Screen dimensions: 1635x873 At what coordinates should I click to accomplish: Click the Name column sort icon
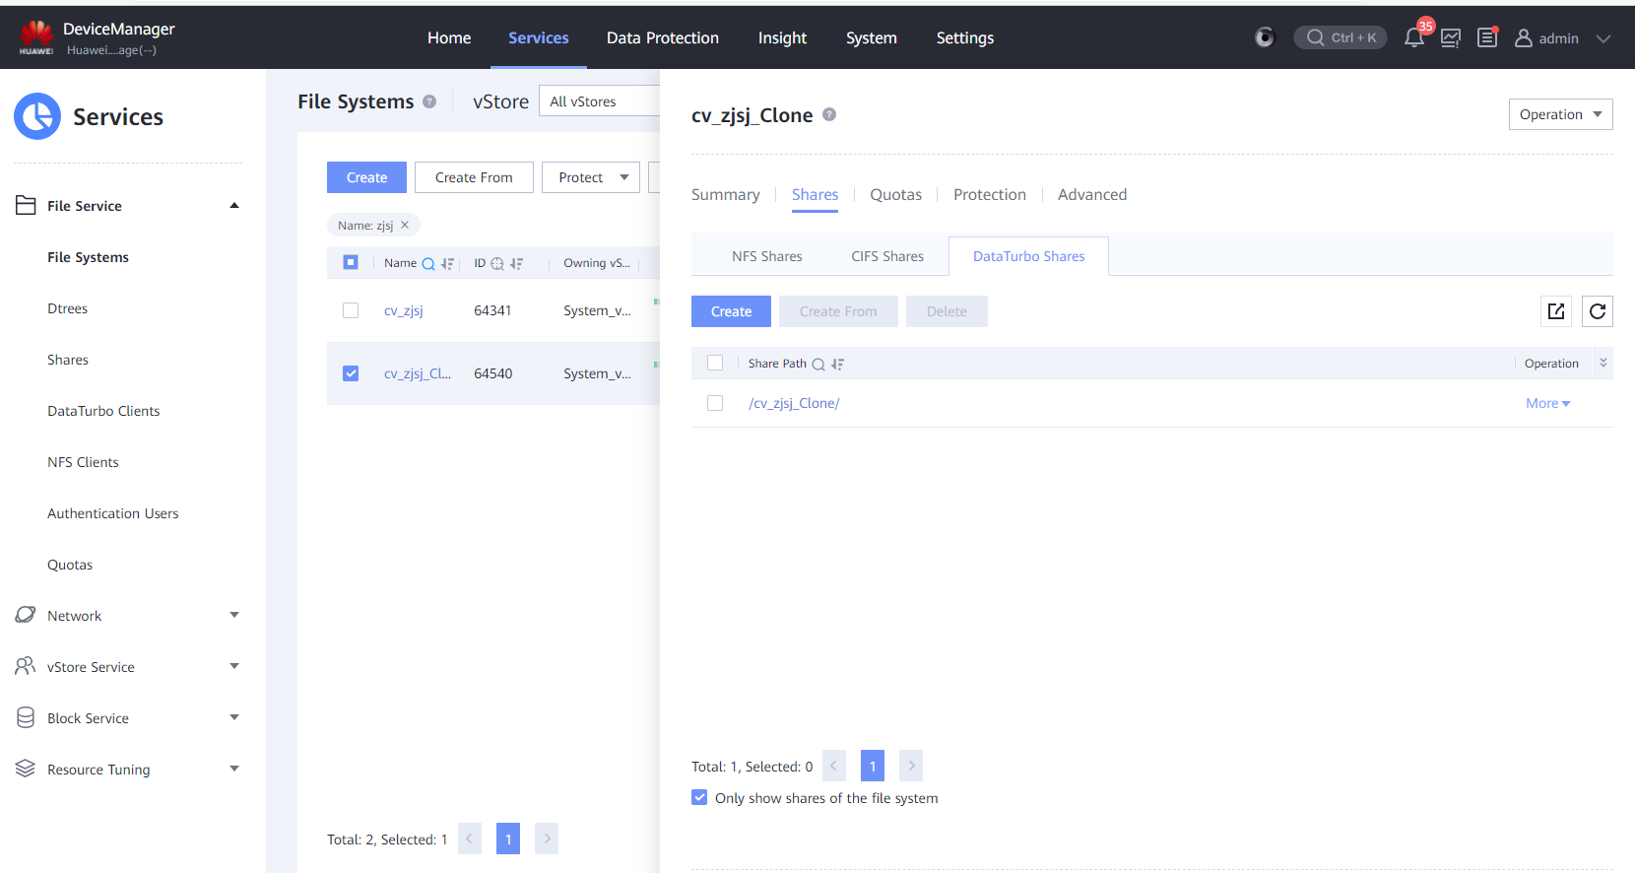448,264
